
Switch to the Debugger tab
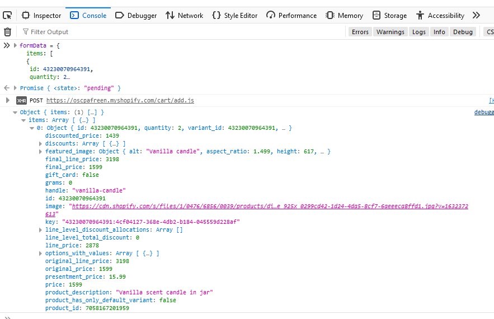click(136, 16)
